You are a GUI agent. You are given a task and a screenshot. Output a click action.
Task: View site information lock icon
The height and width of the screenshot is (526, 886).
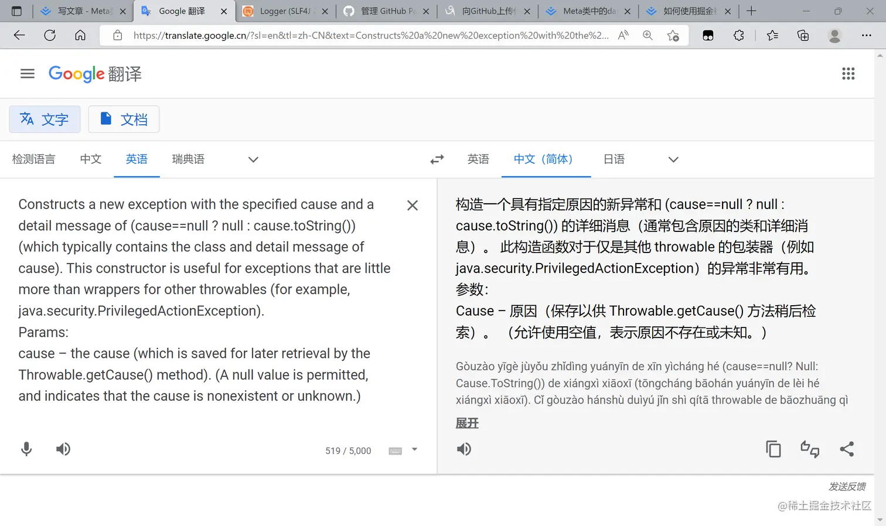point(118,36)
